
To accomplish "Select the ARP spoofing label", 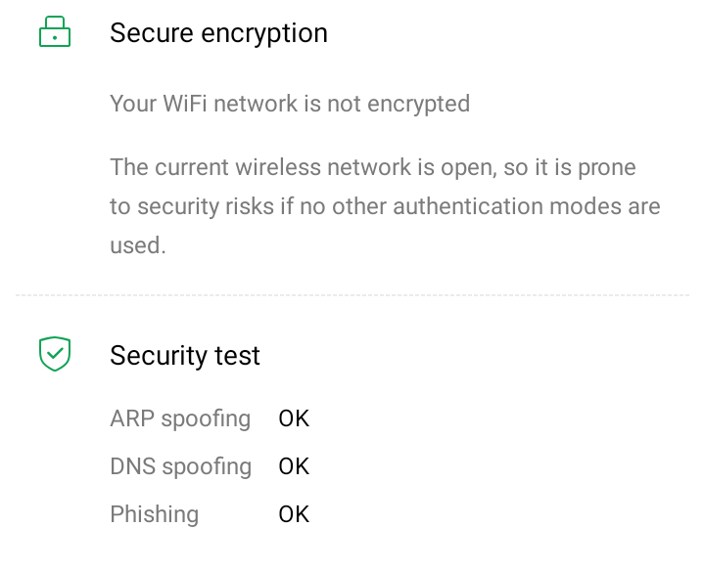I will click(x=180, y=418).
